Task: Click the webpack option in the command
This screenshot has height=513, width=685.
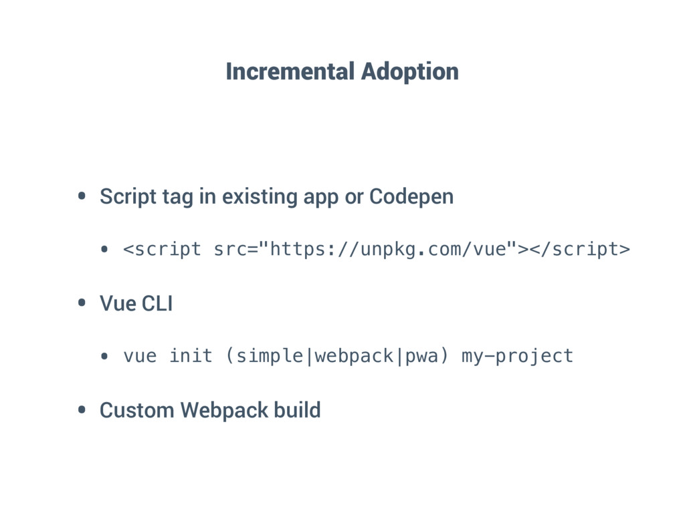Action: [x=355, y=356]
